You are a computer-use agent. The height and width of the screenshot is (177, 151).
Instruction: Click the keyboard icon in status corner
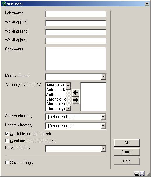(x=137, y=173)
